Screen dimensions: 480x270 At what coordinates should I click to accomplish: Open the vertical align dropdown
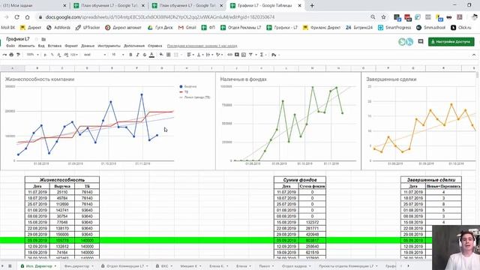(x=200, y=55)
